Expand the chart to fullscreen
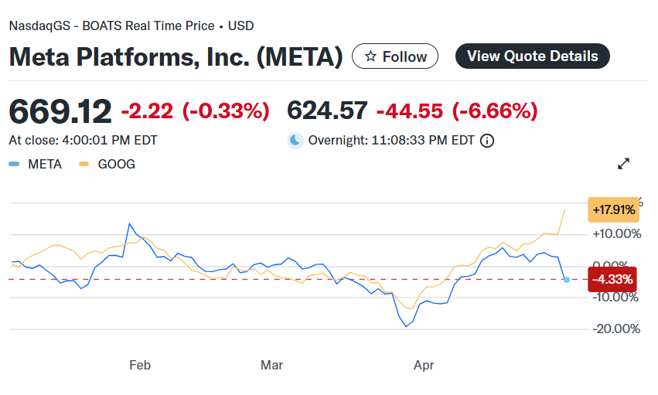The height and width of the screenshot is (395, 658). [x=624, y=164]
